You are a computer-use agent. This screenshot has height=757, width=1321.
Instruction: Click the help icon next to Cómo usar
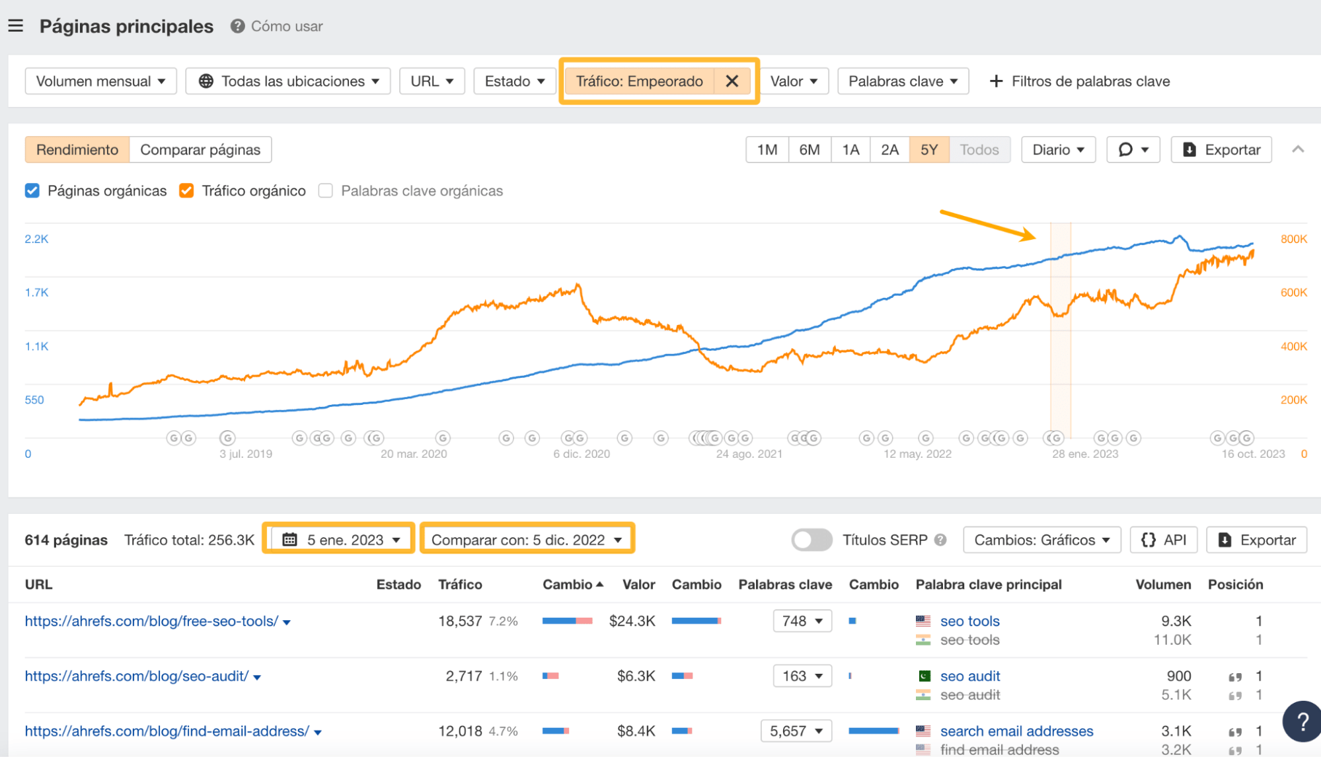click(x=237, y=26)
